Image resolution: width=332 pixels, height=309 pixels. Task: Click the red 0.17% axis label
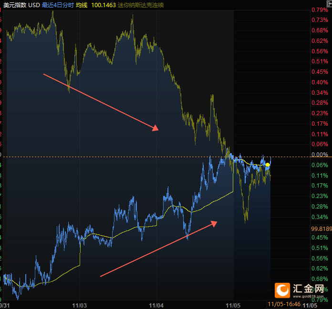click(320, 124)
